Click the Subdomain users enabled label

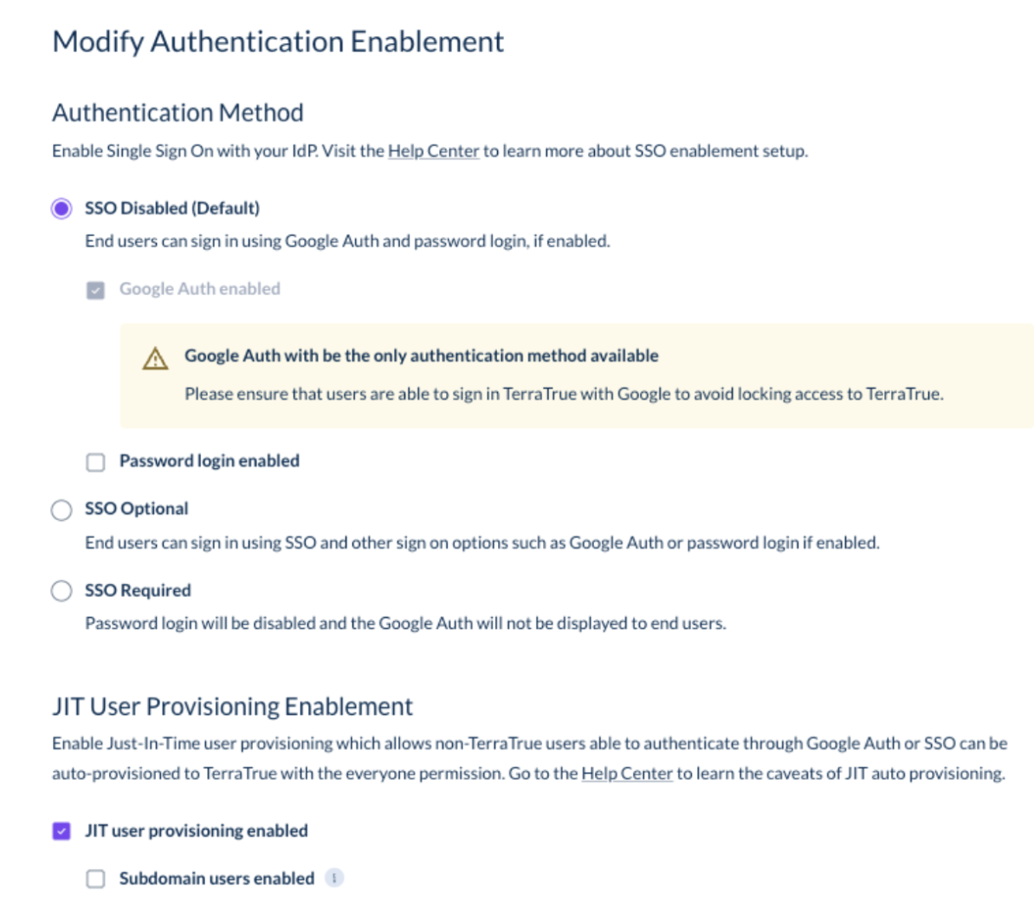point(217,878)
